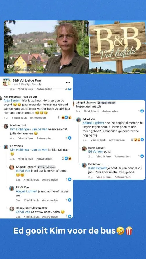
Task: Open Marleen Jari's profile picture
Action: pyautogui.click(x=6, y=126)
